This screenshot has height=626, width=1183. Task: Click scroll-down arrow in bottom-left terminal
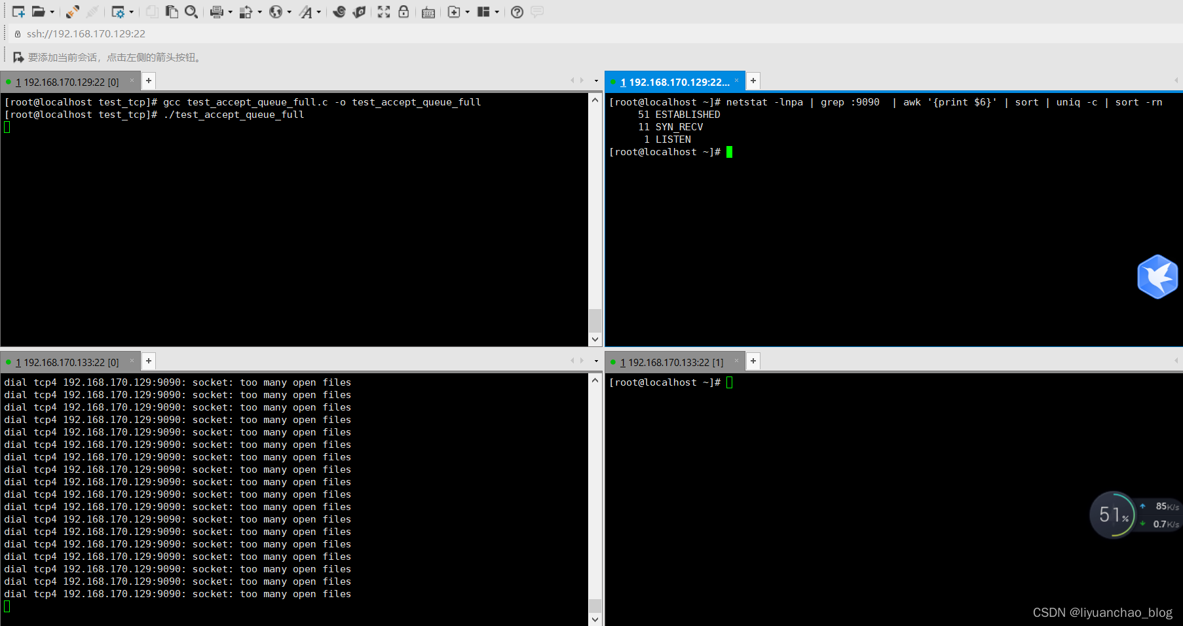pos(595,619)
